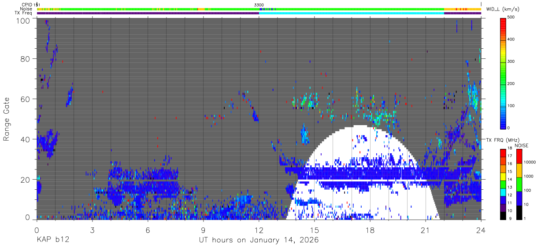Click the spectral width rainbow colorbar
This screenshot has width=541, height=249.
coord(503,73)
